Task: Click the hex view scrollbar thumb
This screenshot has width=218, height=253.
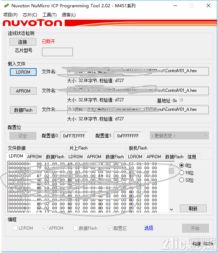Action: [171, 171]
